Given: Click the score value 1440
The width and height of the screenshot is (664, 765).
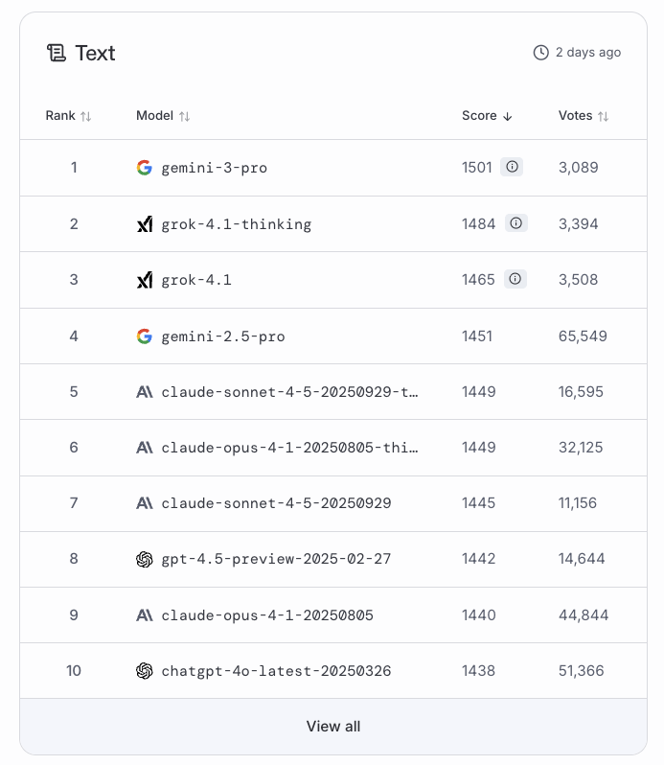Looking at the screenshot, I should [479, 615].
